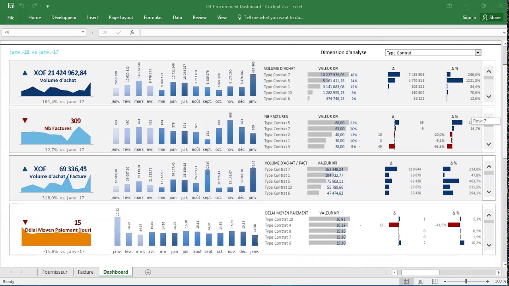Open Customize Quick Access Toolbar arrow

pyautogui.click(x=47, y=6)
